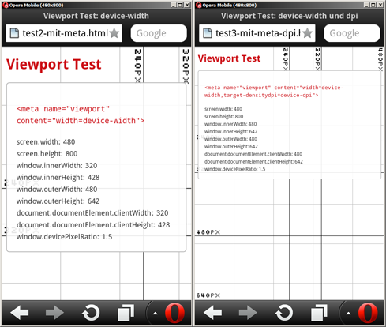The image size is (386, 327).
Task: Focus Google search box in left window
Action: tap(159, 33)
